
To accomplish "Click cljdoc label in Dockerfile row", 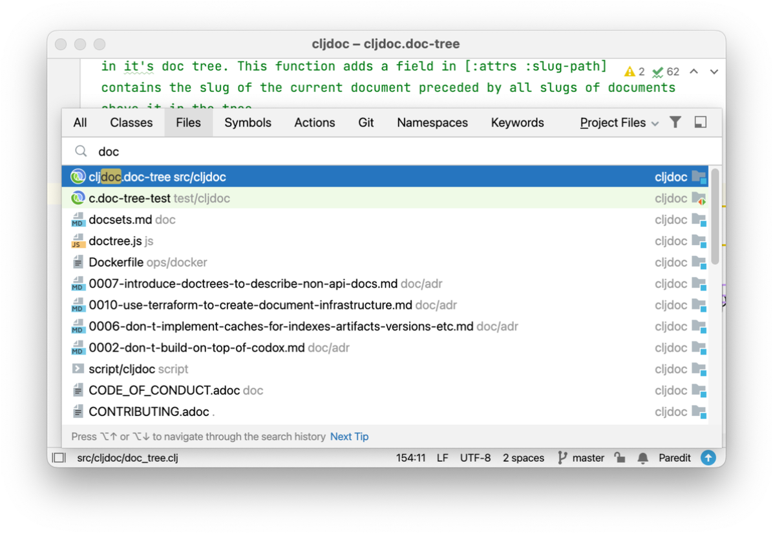I will [671, 263].
